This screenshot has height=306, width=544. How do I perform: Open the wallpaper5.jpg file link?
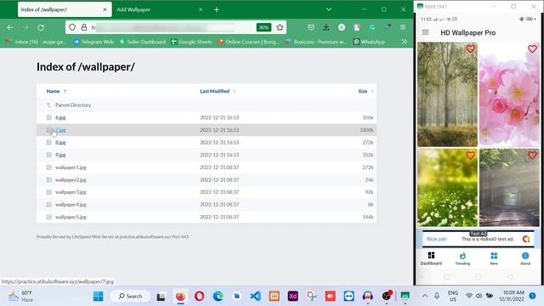tap(71, 217)
